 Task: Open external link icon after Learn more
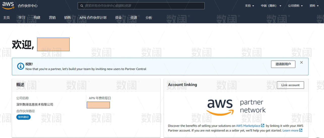click(x=301, y=130)
